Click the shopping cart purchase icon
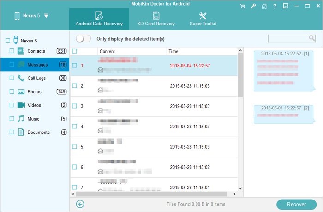Image resolution: width=323 pixels, height=212 pixels. (242, 6)
